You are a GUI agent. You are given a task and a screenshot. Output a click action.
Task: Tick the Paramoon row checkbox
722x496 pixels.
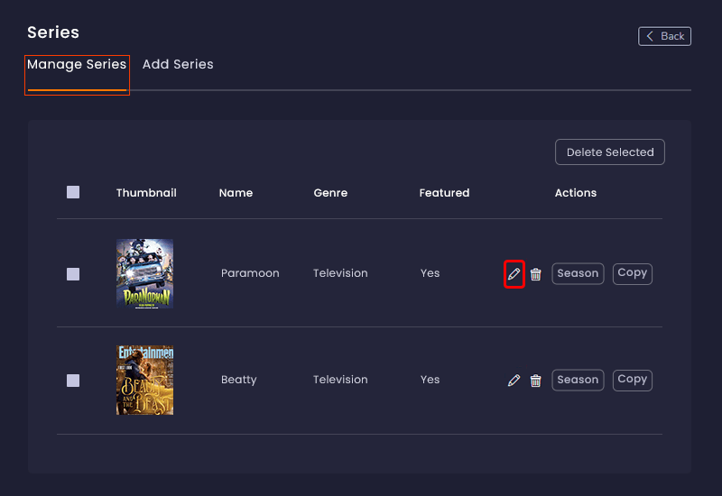pyautogui.click(x=73, y=274)
